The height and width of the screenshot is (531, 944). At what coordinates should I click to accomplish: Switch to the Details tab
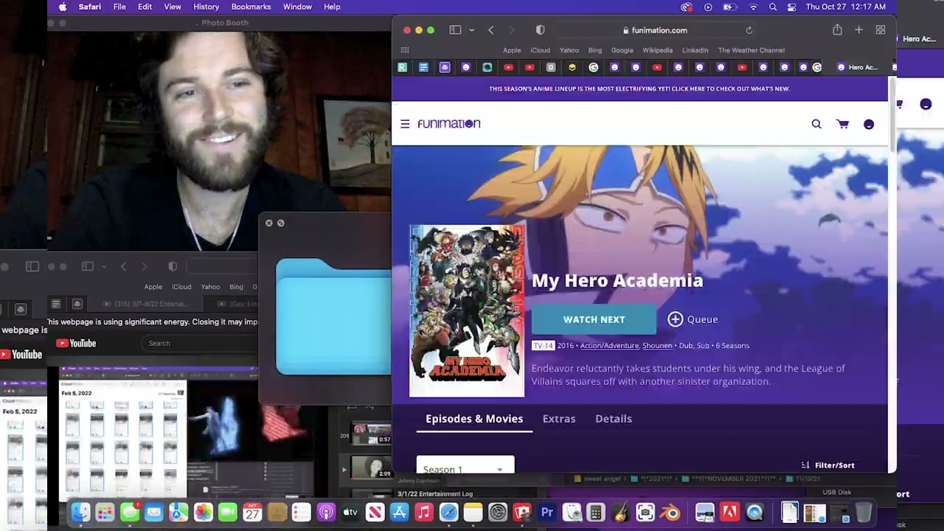tap(614, 419)
